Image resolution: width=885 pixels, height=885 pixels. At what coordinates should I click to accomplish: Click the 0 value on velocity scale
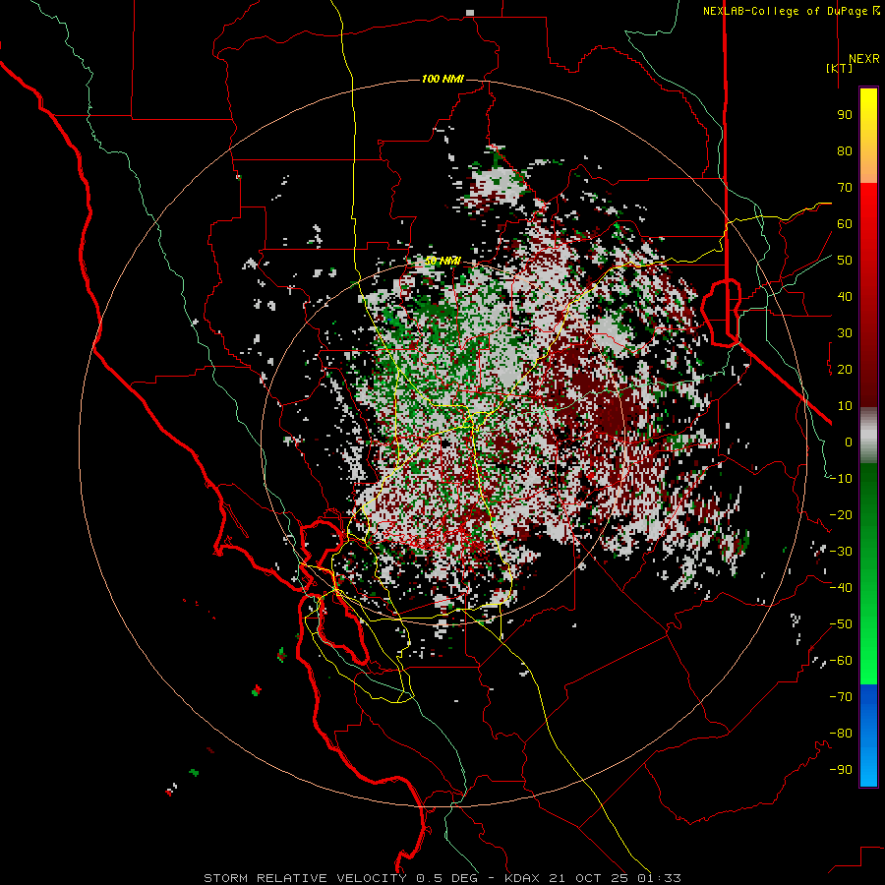(x=849, y=442)
